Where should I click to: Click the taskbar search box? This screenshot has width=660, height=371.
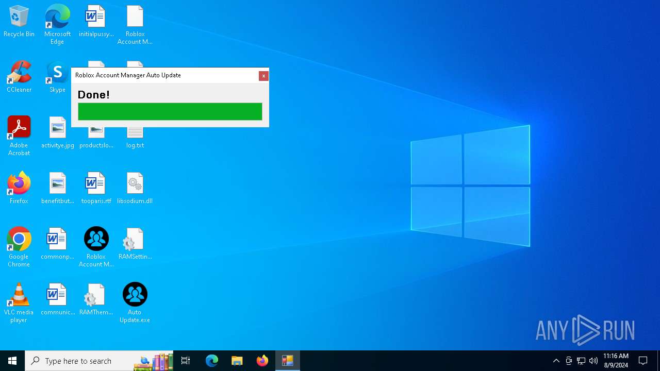[x=99, y=361]
